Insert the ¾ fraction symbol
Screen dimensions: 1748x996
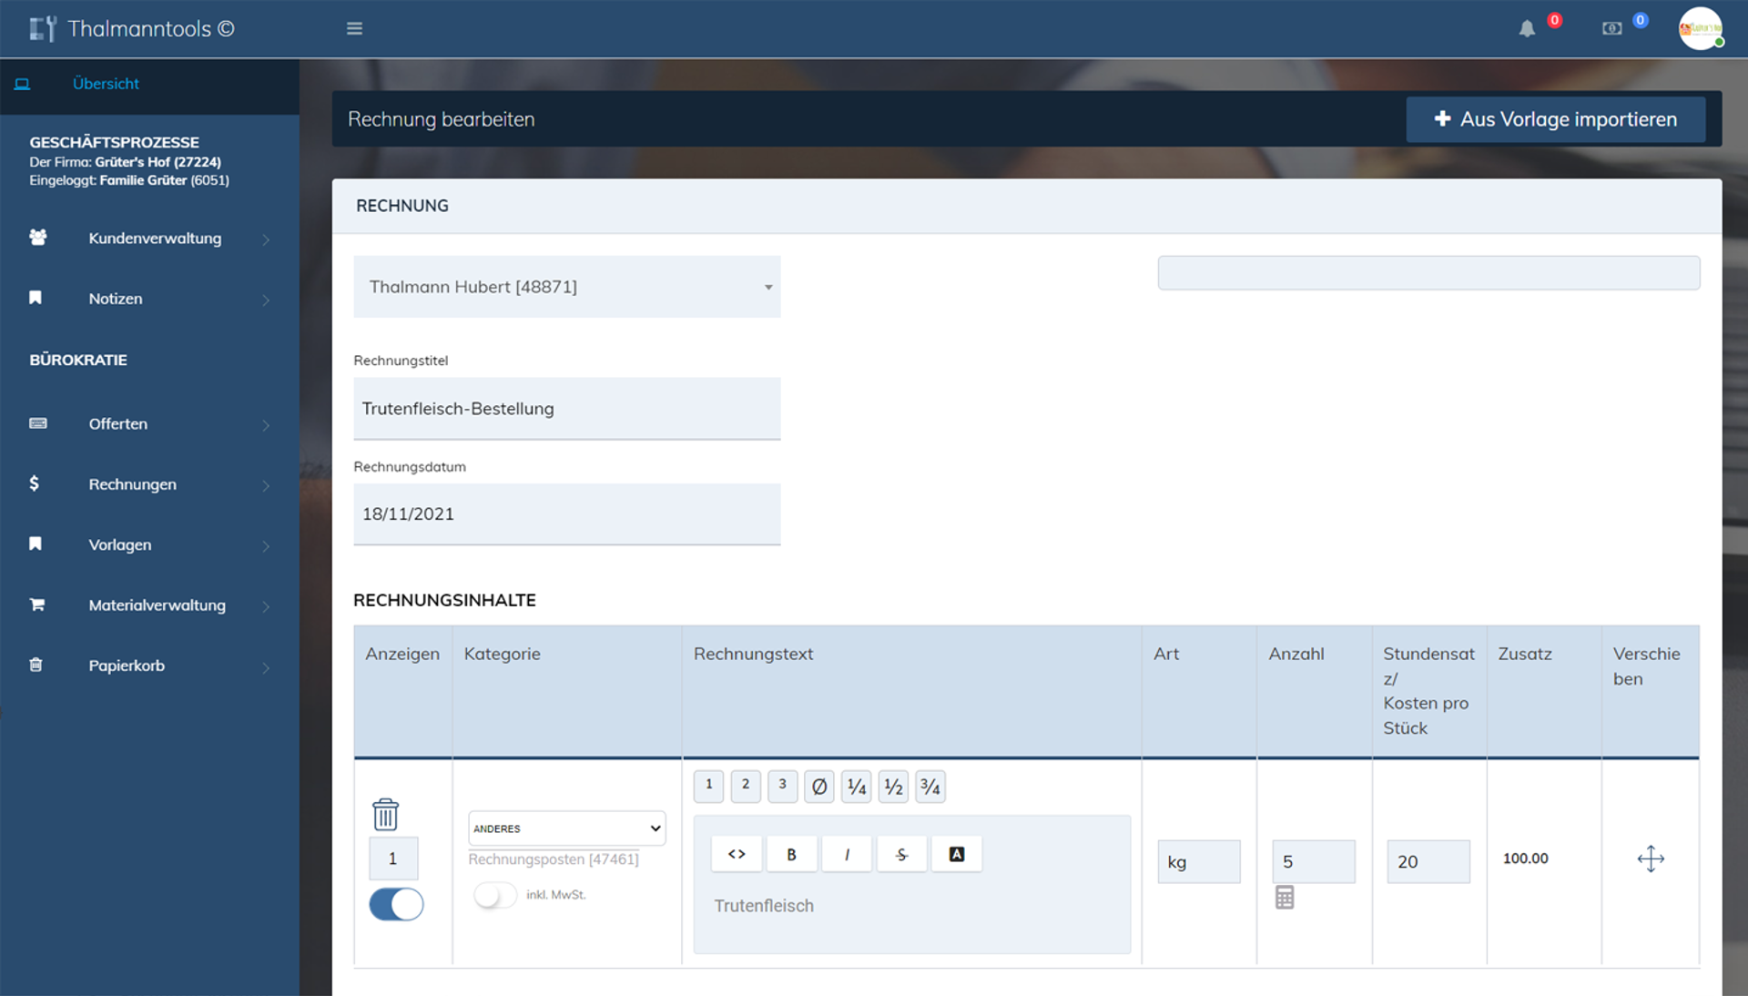pos(930,786)
